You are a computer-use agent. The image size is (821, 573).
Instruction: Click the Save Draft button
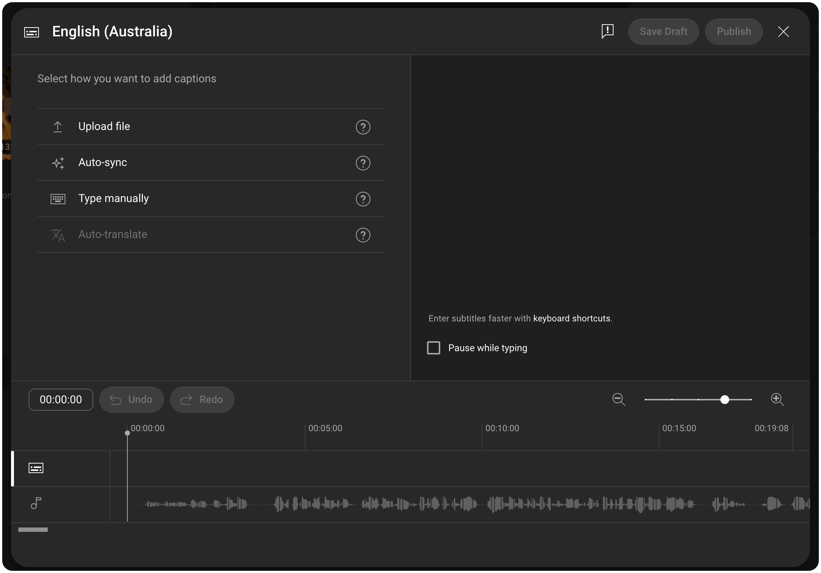(x=663, y=32)
